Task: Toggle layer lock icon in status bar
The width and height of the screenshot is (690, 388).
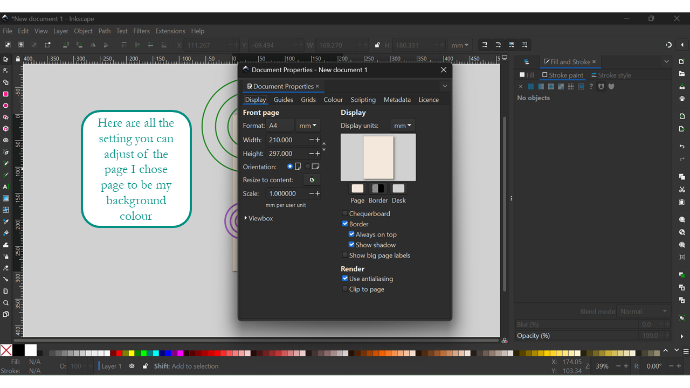Action: (x=145, y=366)
